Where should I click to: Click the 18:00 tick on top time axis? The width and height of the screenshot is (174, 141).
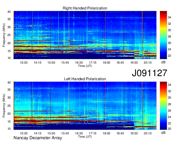click(106, 63)
